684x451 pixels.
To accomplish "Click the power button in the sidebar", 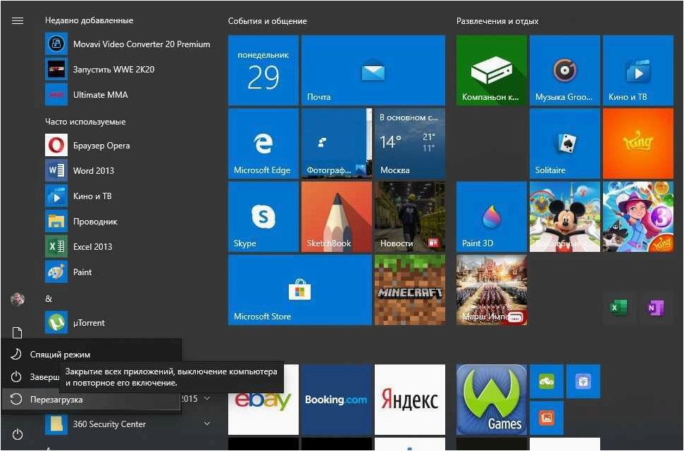I will [18, 434].
